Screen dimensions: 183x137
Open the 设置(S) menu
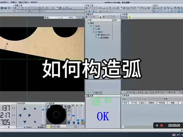pos(14,2)
